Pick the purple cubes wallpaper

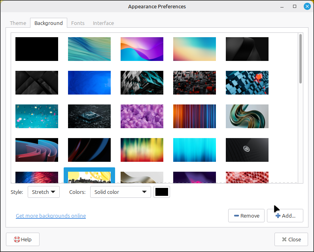(x=142, y=116)
